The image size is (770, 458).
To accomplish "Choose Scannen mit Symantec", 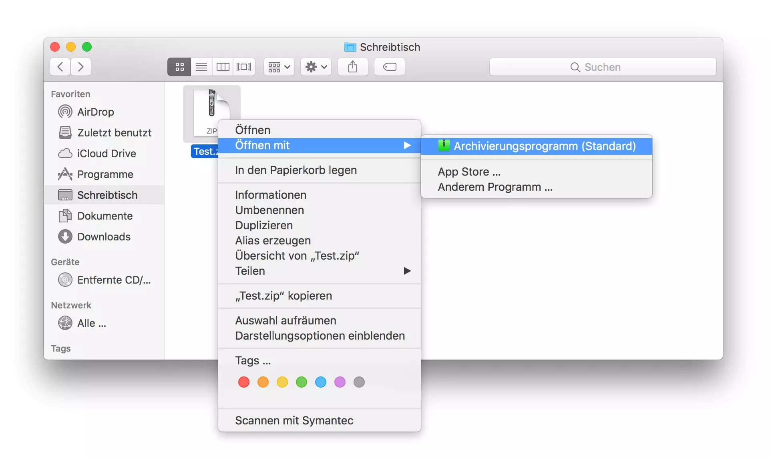I will pos(319,420).
